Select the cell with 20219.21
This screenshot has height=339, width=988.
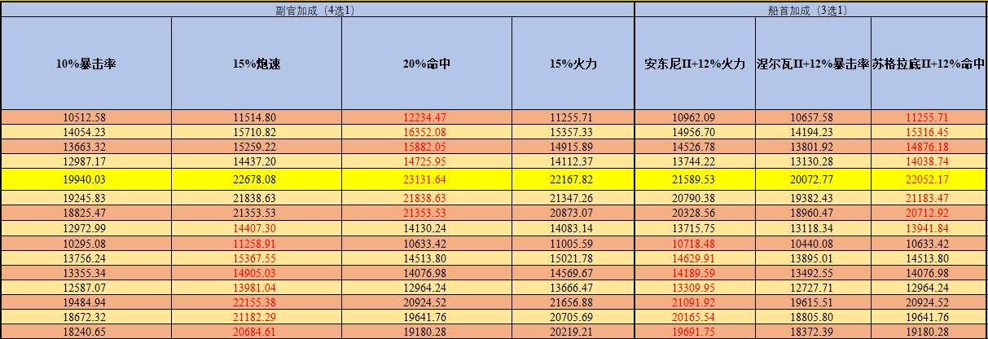pyautogui.click(x=573, y=331)
